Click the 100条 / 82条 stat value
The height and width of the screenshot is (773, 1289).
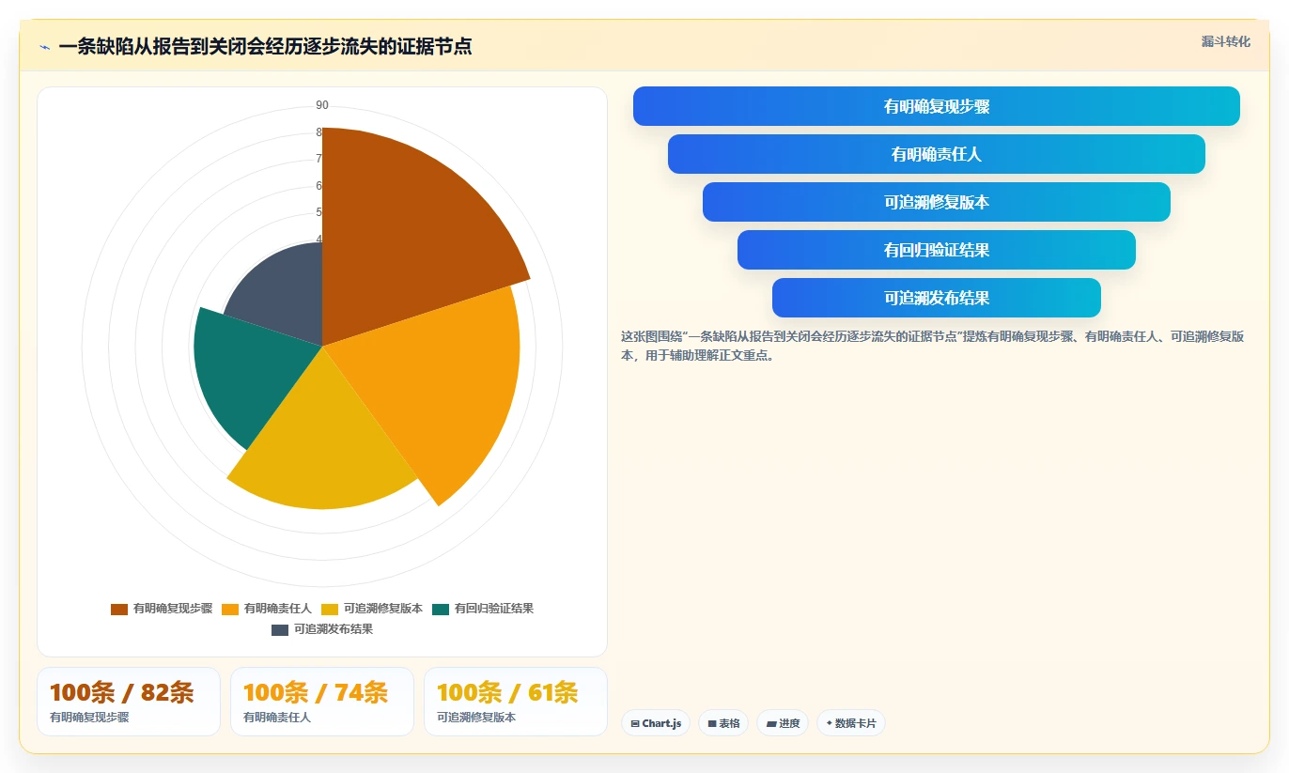(x=122, y=693)
